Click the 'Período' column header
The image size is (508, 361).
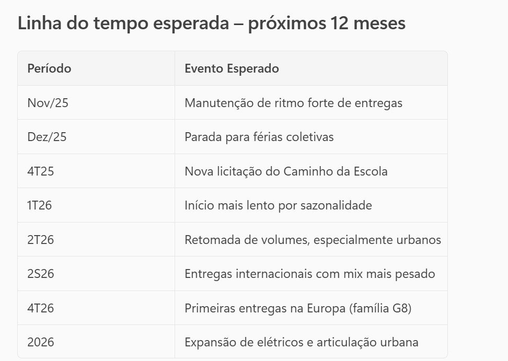tap(49, 68)
